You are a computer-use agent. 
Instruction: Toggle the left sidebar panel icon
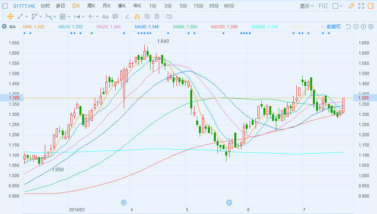click(5, 6)
